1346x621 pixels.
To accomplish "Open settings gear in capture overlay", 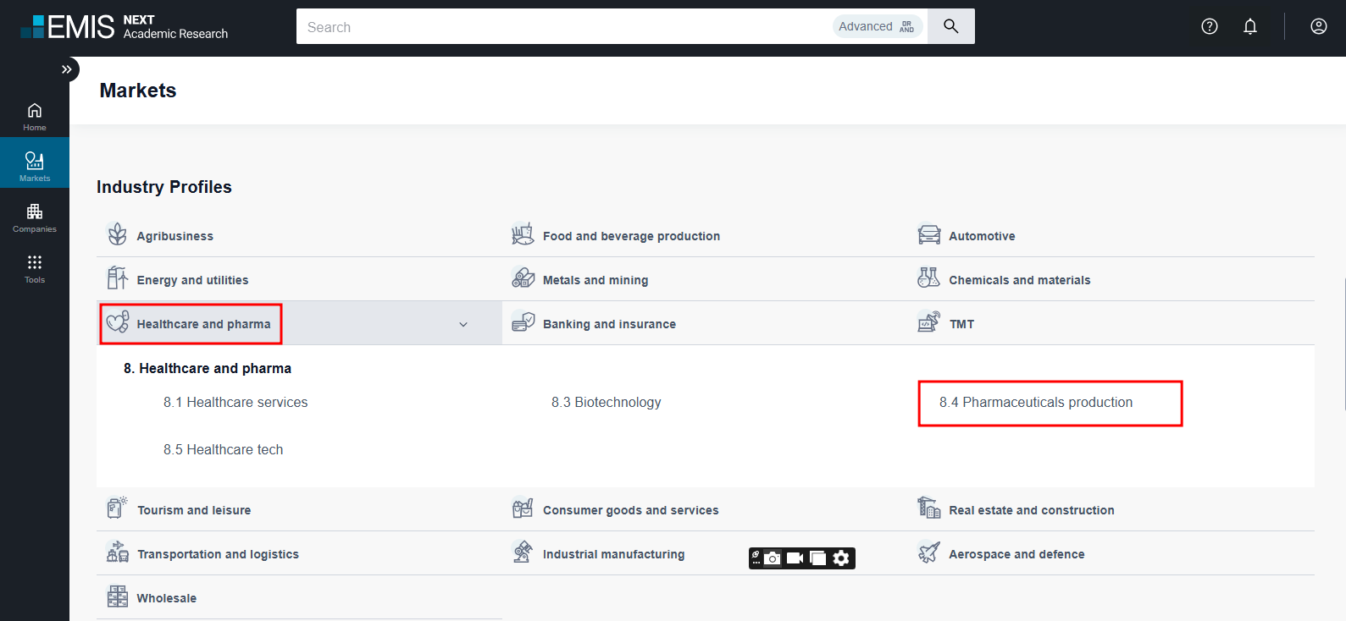I will [841, 558].
